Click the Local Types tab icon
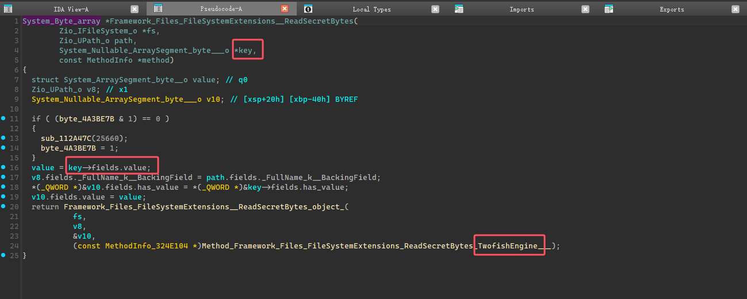The width and height of the screenshot is (747, 299). pos(308,9)
